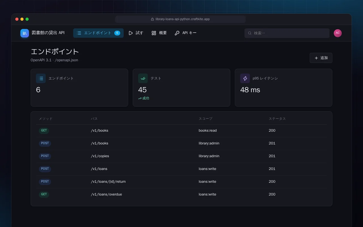Click library:admin scope in /v1/copies row
This screenshot has height=227, width=363.
[x=209, y=156]
